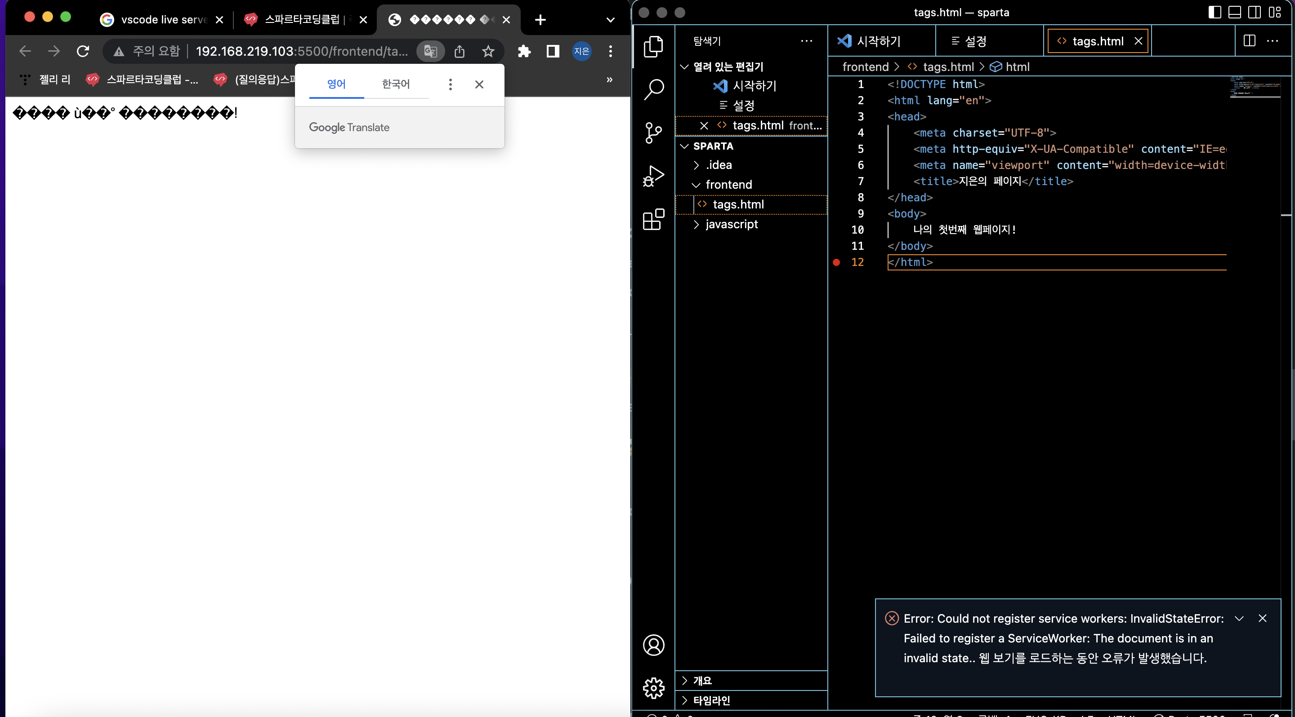
Task: Close the Google Translate popup
Action: tap(479, 84)
